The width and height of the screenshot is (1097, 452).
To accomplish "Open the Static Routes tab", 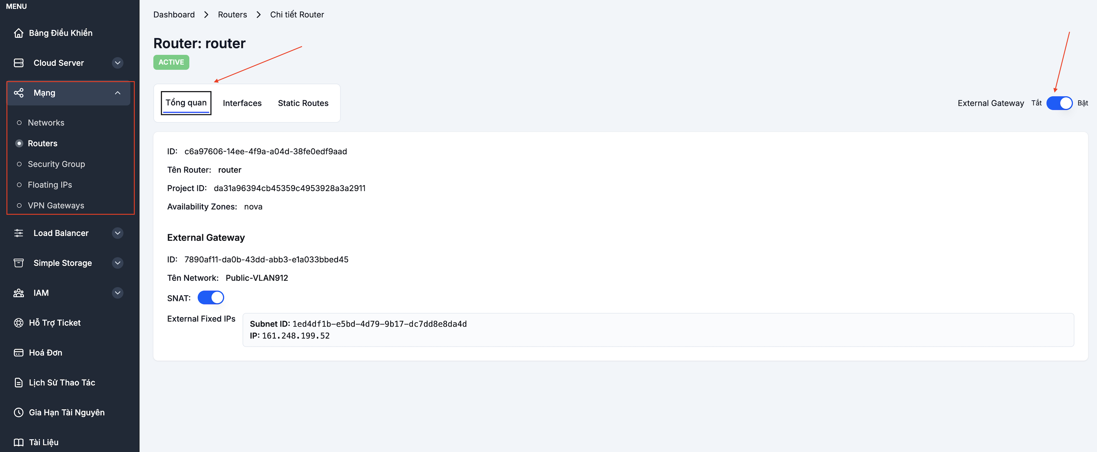I will (x=303, y=103).
